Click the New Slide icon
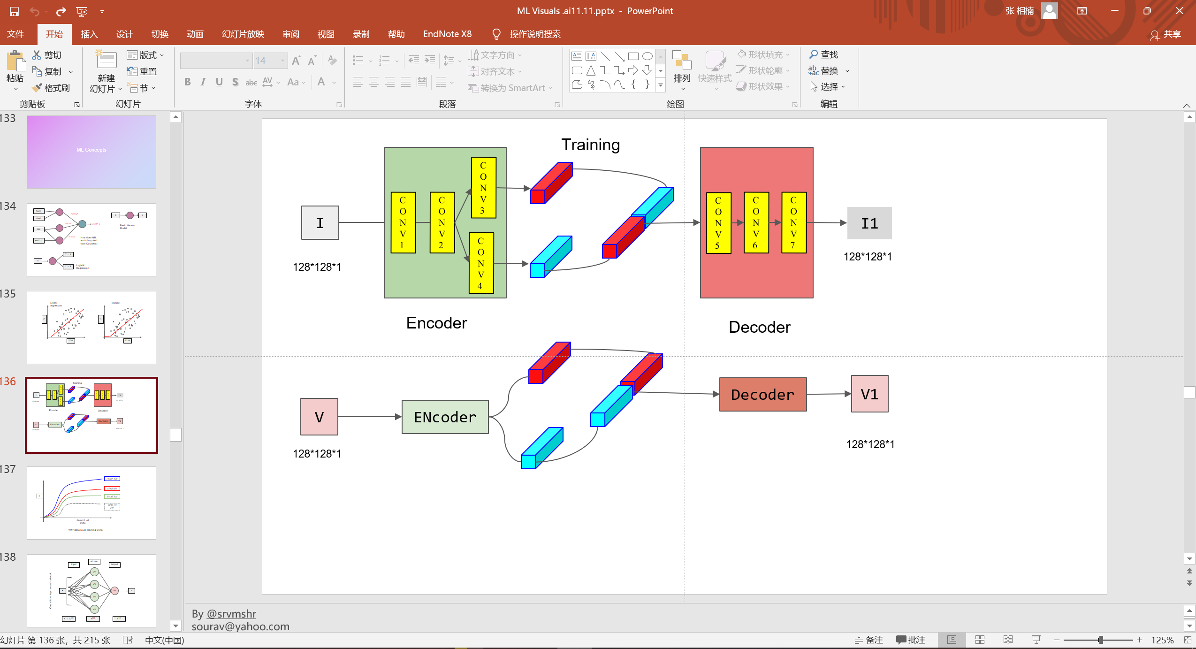 click(107, 60)
